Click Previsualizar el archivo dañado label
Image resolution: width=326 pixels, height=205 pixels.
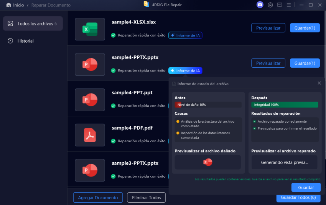click(x=205, y=151)
